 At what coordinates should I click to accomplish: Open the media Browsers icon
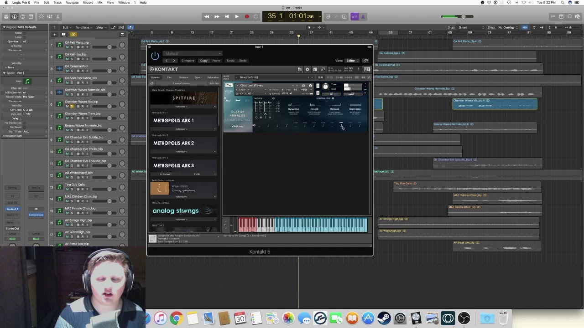coord(578,16)
